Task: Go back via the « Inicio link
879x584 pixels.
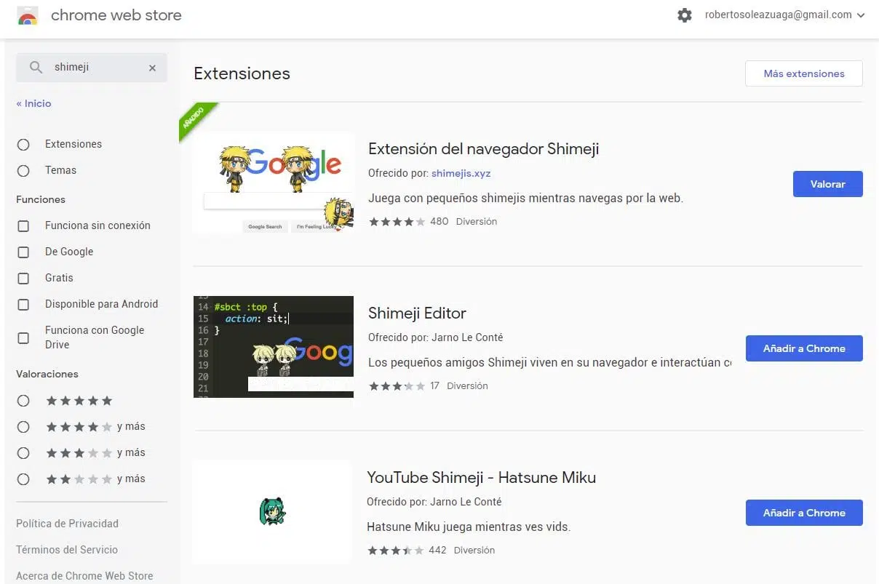Action: click(x=33, y=103)
